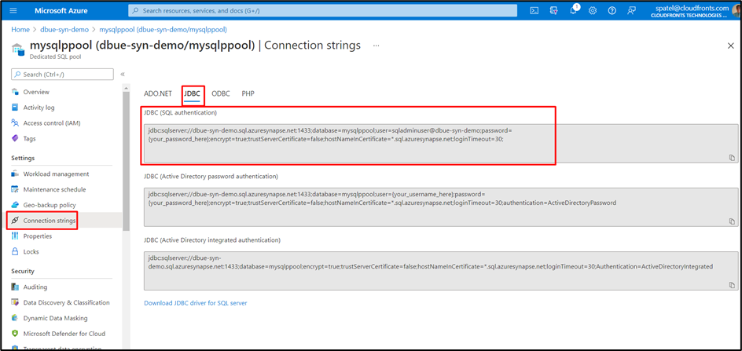
Task: Click the Active Directory integrated connection string box
Action: [440, 271]
